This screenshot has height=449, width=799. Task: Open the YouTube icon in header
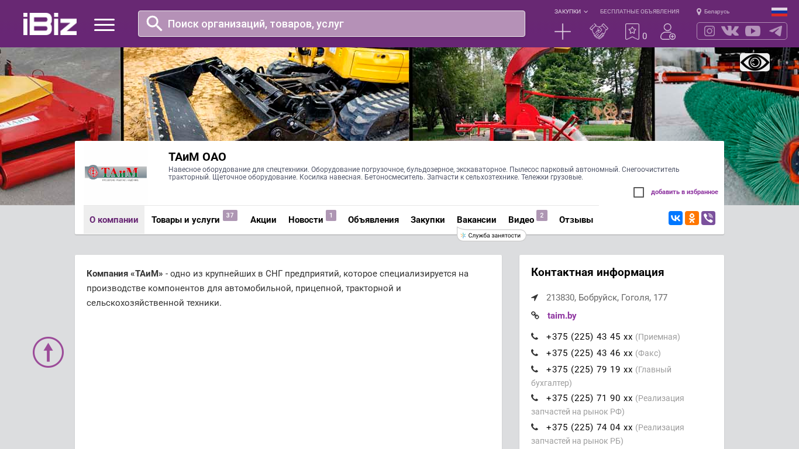[x=753, y=31]
